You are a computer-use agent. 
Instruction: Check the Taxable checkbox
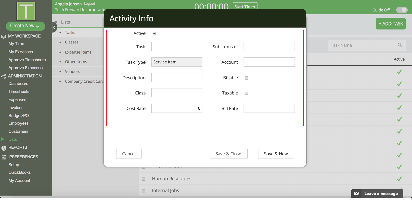pyautogui.click(x=246, y=93)
